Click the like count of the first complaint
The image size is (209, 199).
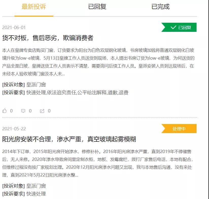[x=11, y=111]
